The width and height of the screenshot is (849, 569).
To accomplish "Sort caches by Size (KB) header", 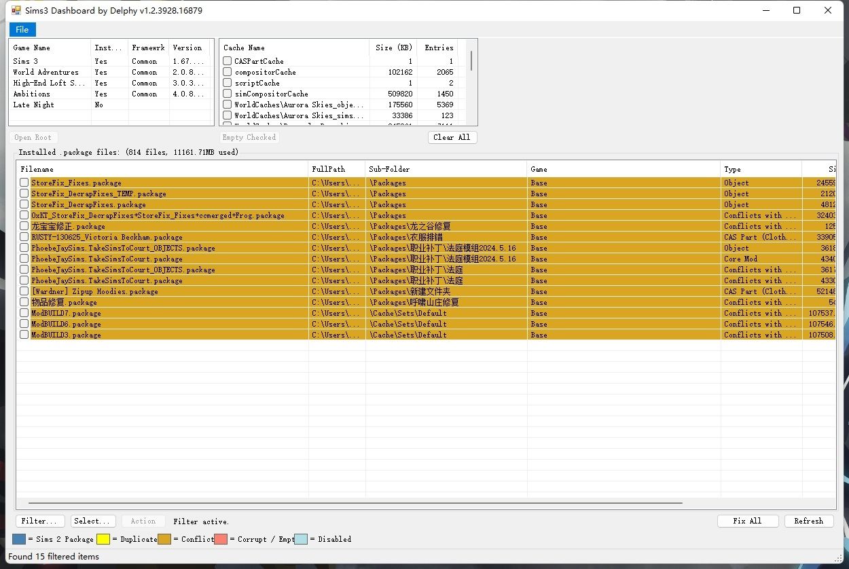I will pyautogui.click(x=393, y=48).
